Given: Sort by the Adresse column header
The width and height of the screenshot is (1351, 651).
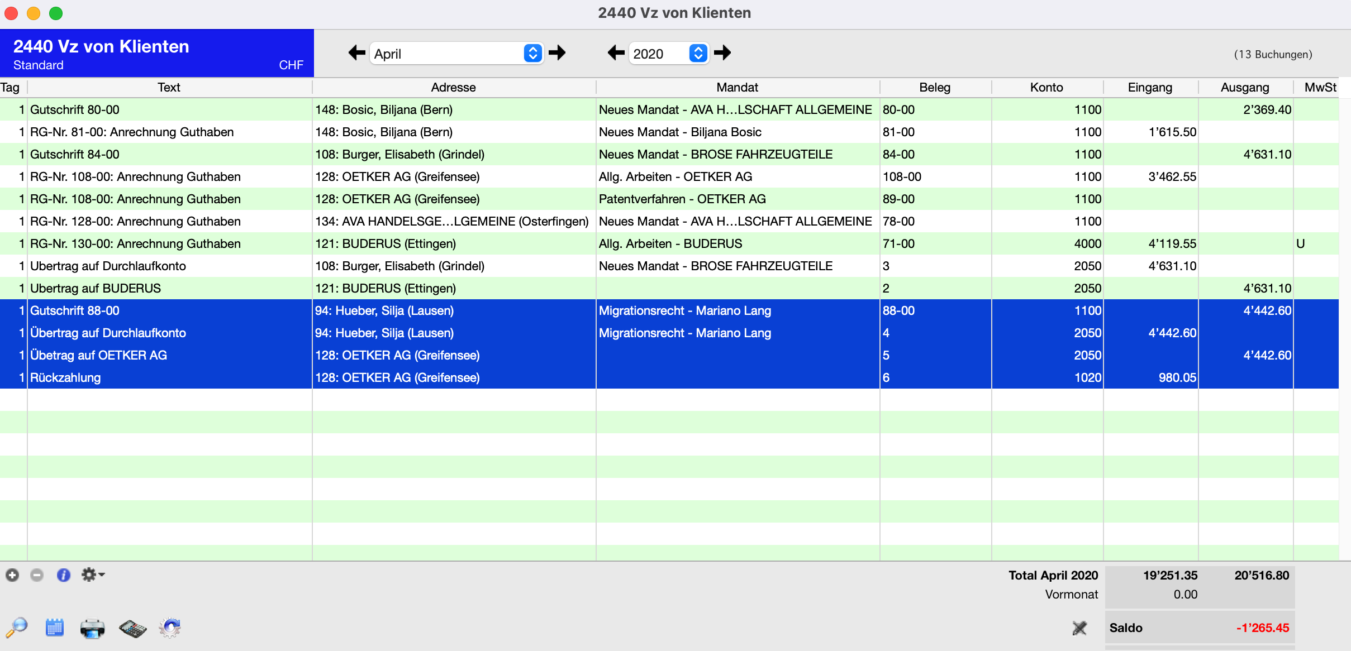Looking at the screenshot, I should (x=454, y=87).
